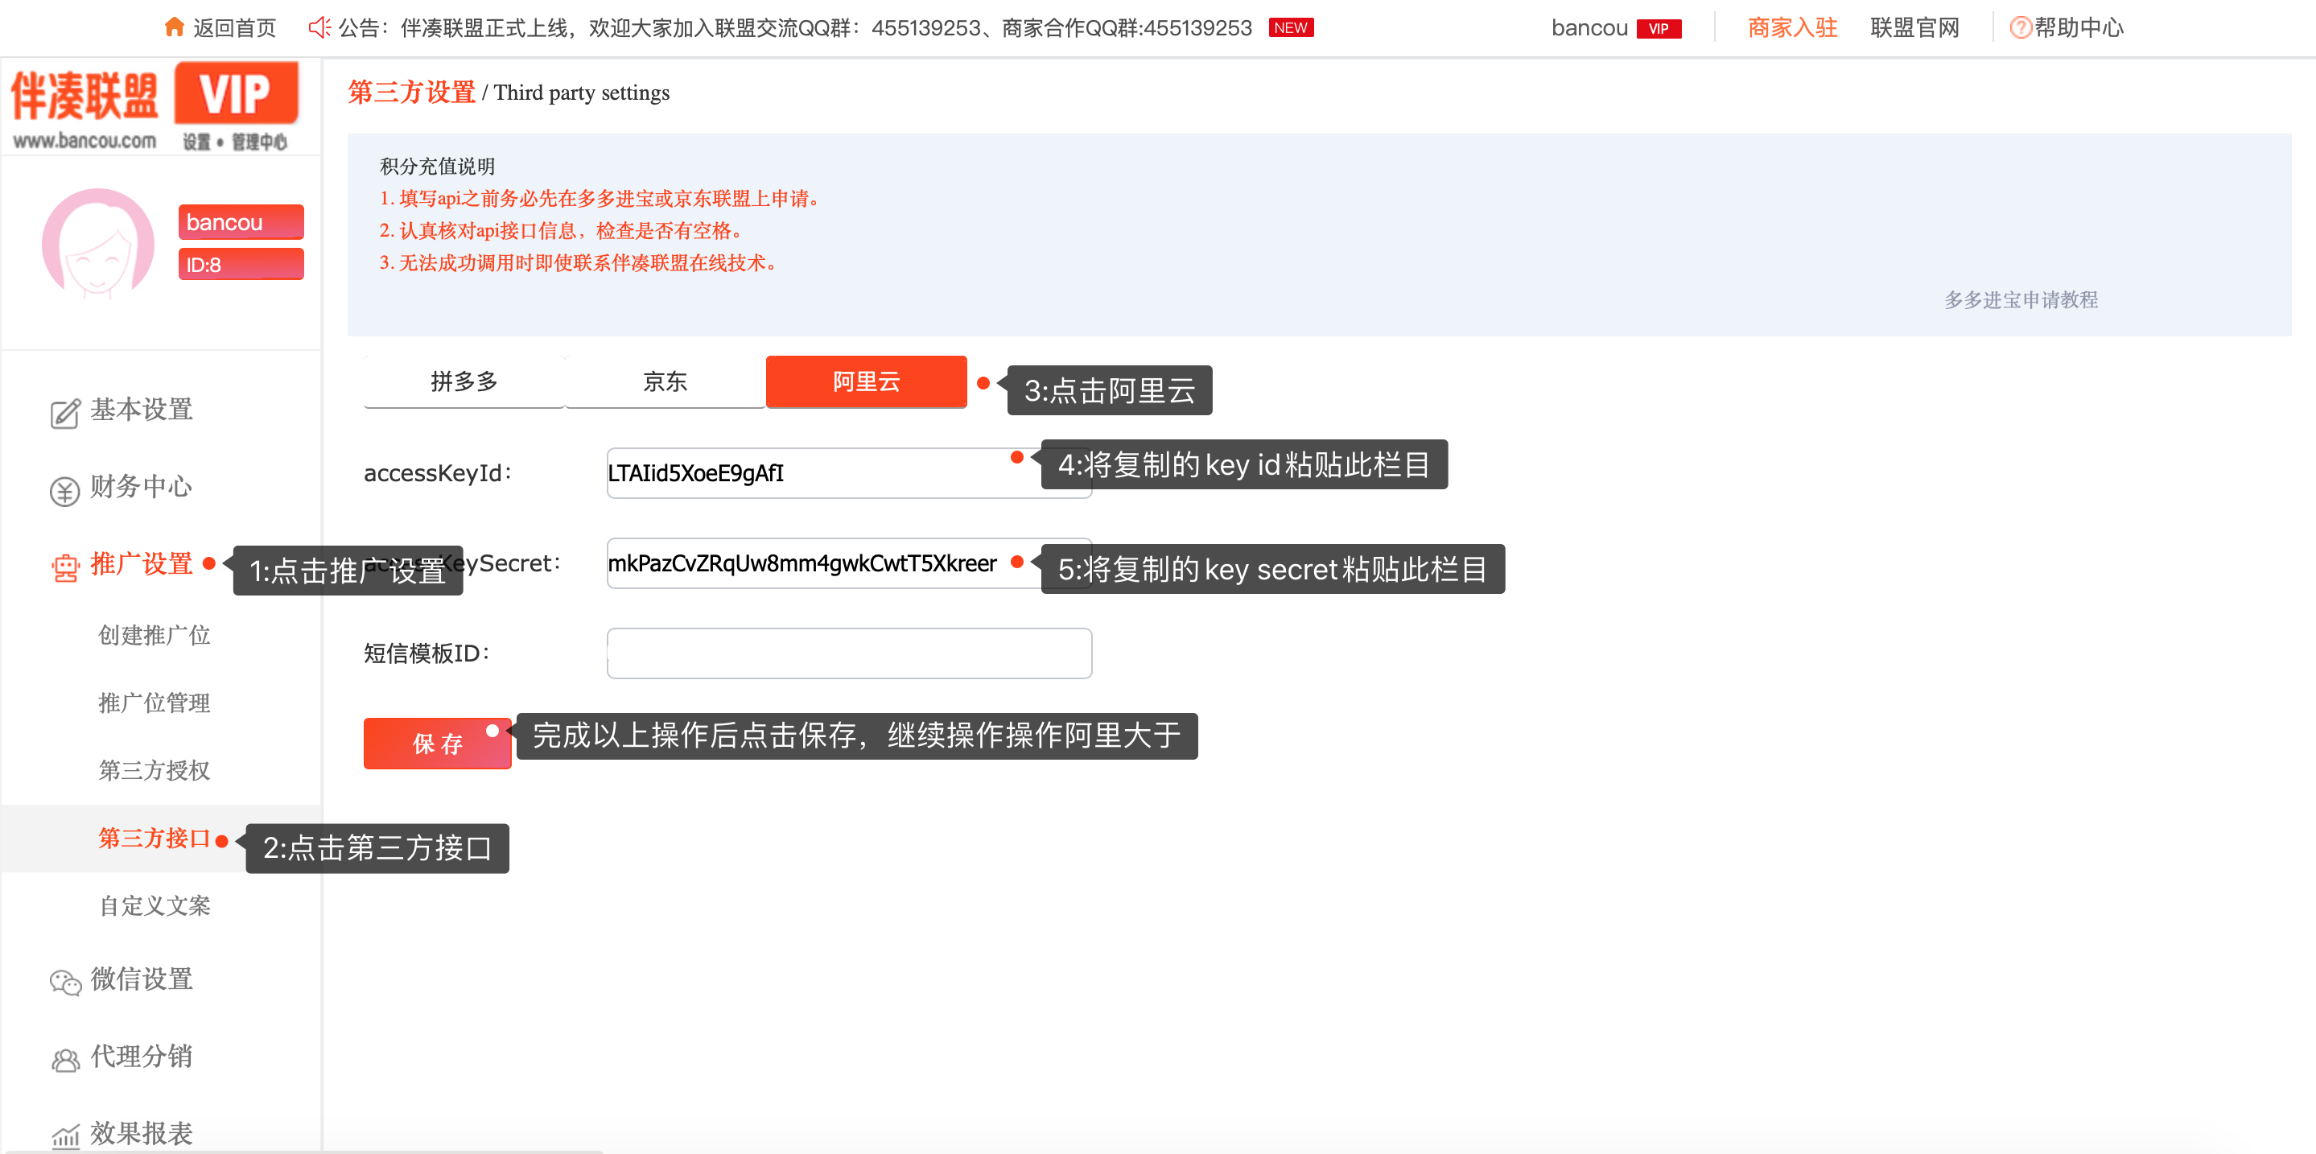This screenshot has height=1154, width=2316.
Task: Open 多多进宝申请教程 tutorial link
Action: tap(2020, 299)
